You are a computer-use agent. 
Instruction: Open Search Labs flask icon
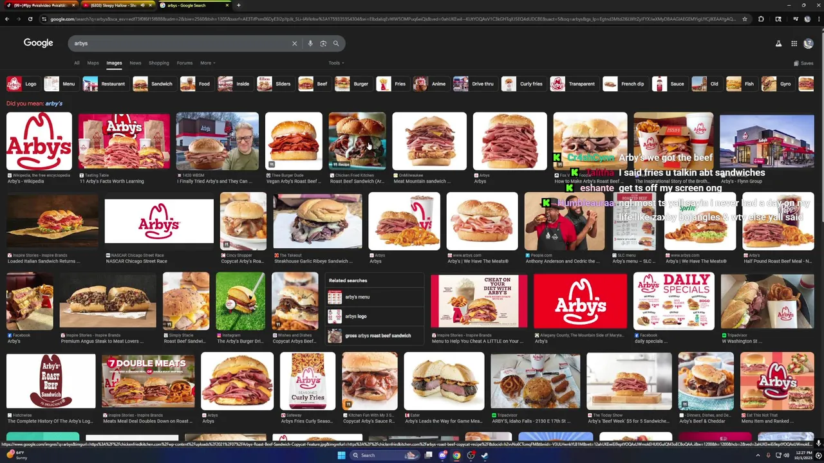point(778,43)
